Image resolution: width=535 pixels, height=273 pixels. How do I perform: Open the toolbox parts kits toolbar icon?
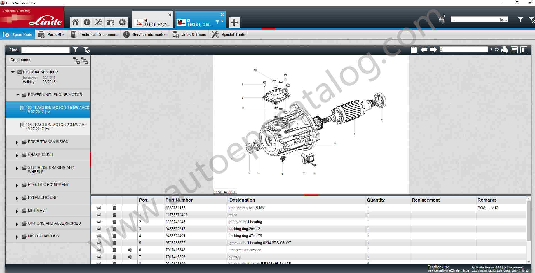(111, 22)
